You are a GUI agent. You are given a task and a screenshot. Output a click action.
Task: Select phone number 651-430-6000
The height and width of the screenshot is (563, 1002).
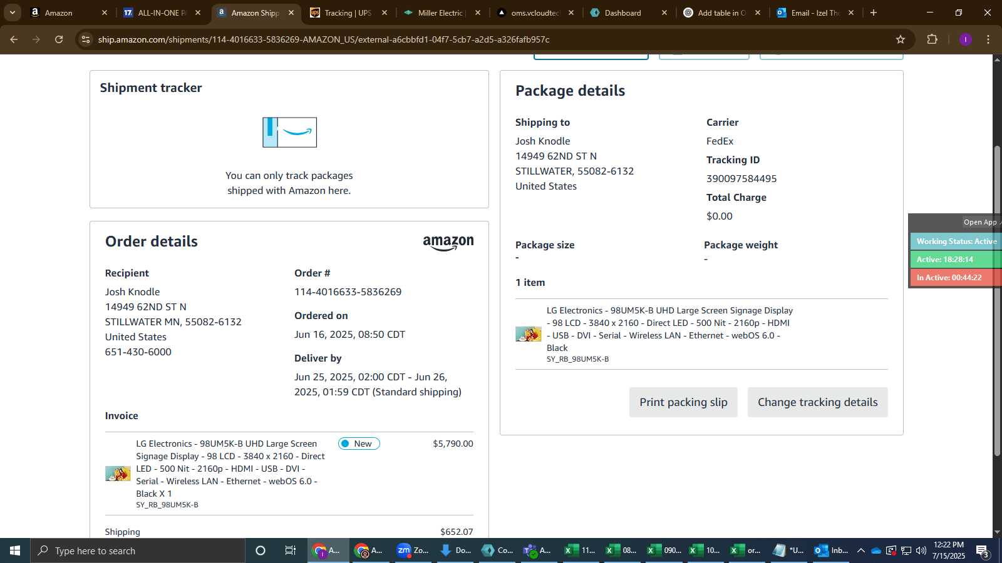pos(138,352)
